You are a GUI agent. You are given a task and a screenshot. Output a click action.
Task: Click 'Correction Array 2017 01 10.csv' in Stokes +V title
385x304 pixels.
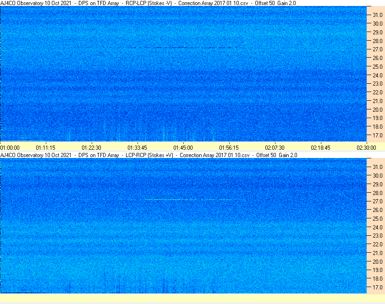[214, 155]
